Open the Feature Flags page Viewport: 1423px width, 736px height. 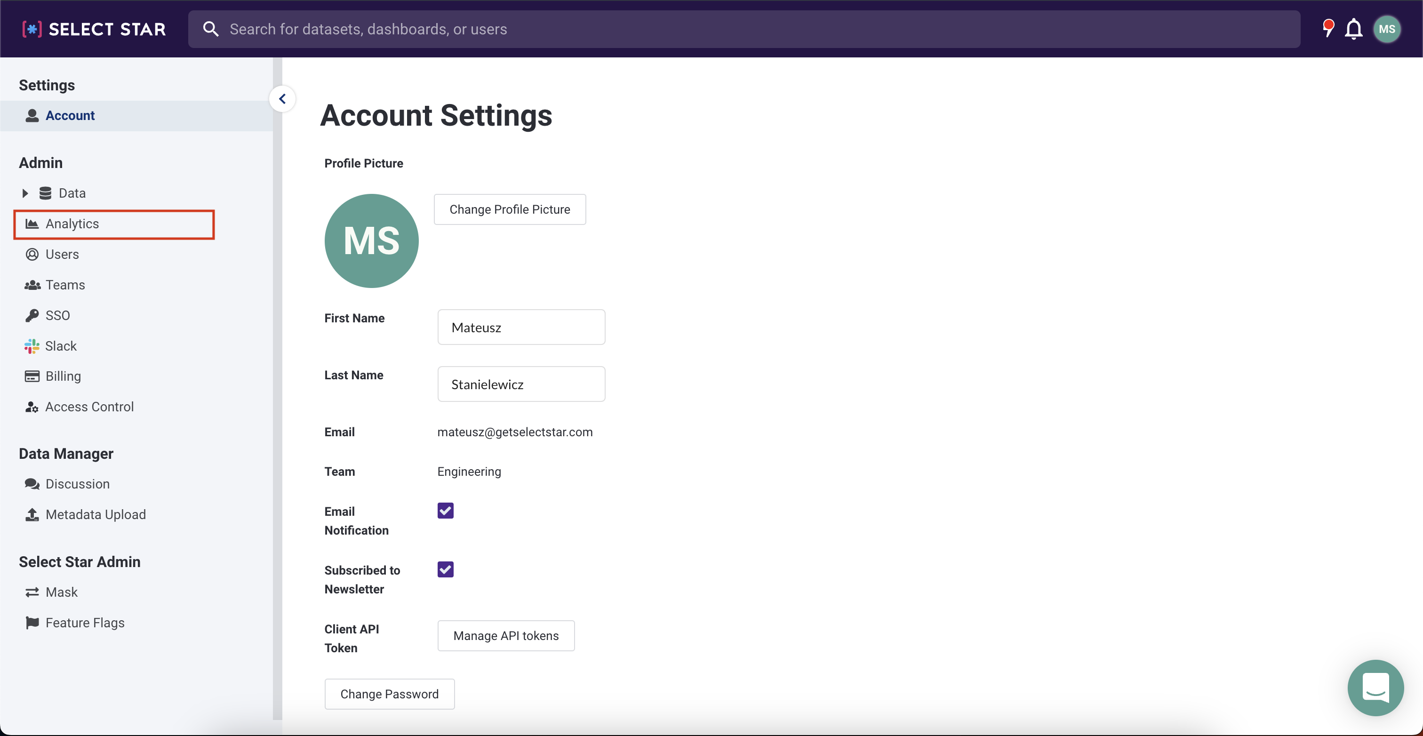click(85, 623)
